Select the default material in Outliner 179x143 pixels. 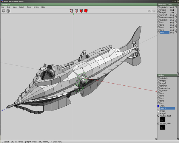pos(163,108)
